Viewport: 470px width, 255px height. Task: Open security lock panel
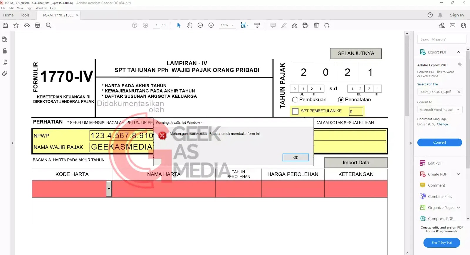click(x=5, y=51)
